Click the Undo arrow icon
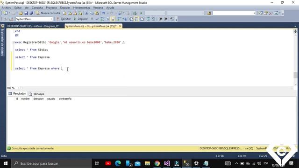The height and width of the screenshot is (168, 299). (x=104, y=13)
